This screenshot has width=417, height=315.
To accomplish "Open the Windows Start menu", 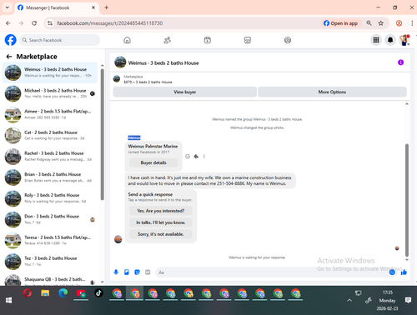I will coord(8,301).
